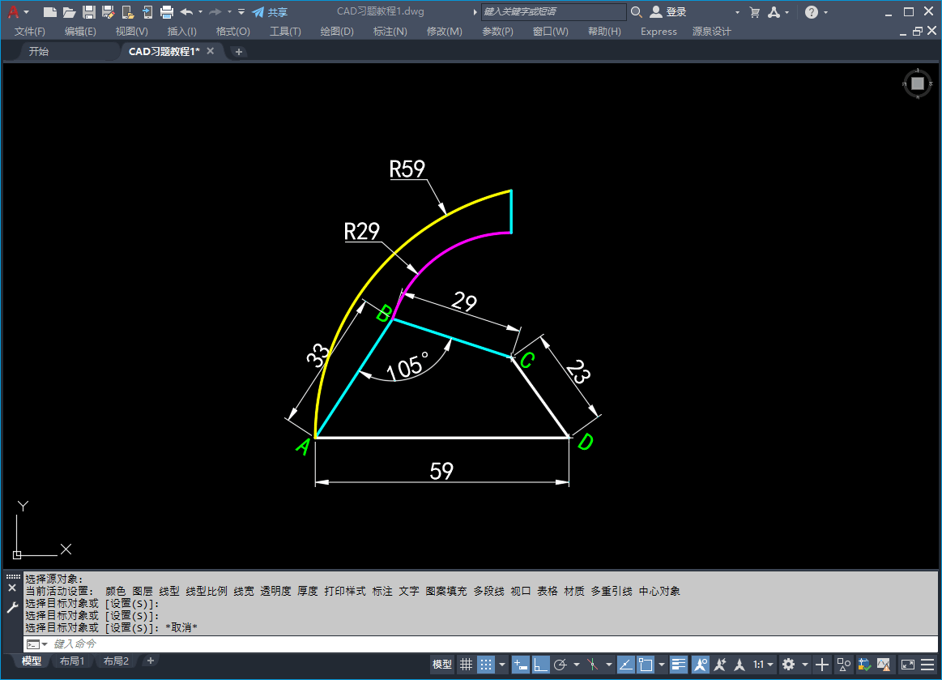Open the AutoCAD application menu logo
942x680 pixels.
(13, 11)
